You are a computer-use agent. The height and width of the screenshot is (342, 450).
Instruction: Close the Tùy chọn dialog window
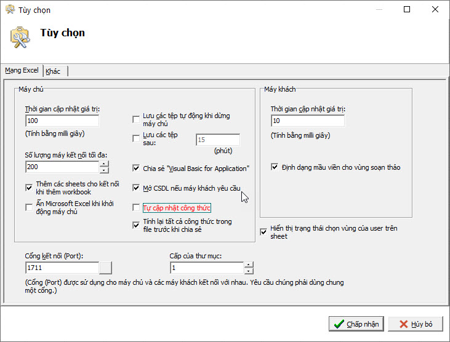tap(435, 9)
